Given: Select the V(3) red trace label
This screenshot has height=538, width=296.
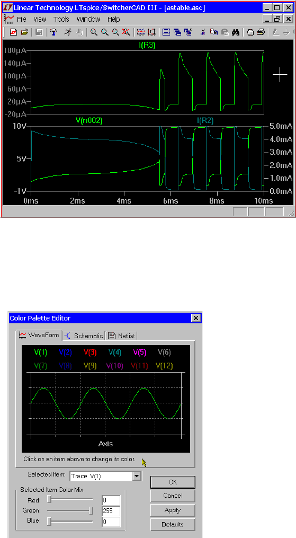Looking at the screenshot, I should click(91, 352).
